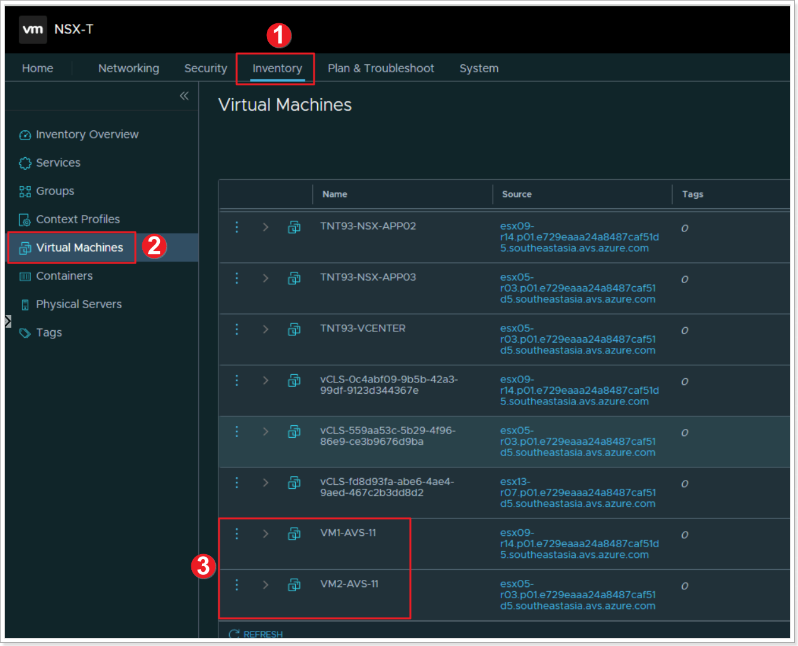The width and height of the screenshot is (798, 646).
Task: Switch to the Security tab
Action: 206,68
